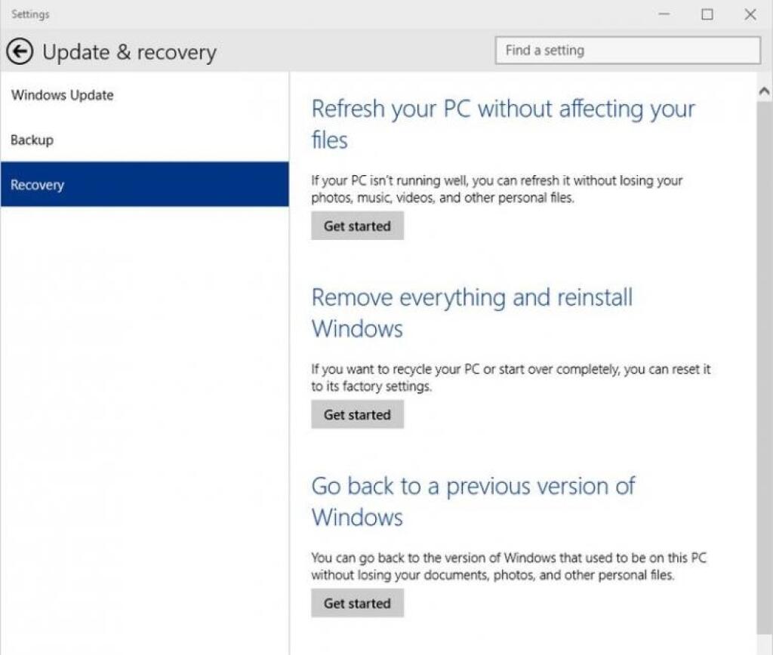Select the Recovery section

coord(144,184)
